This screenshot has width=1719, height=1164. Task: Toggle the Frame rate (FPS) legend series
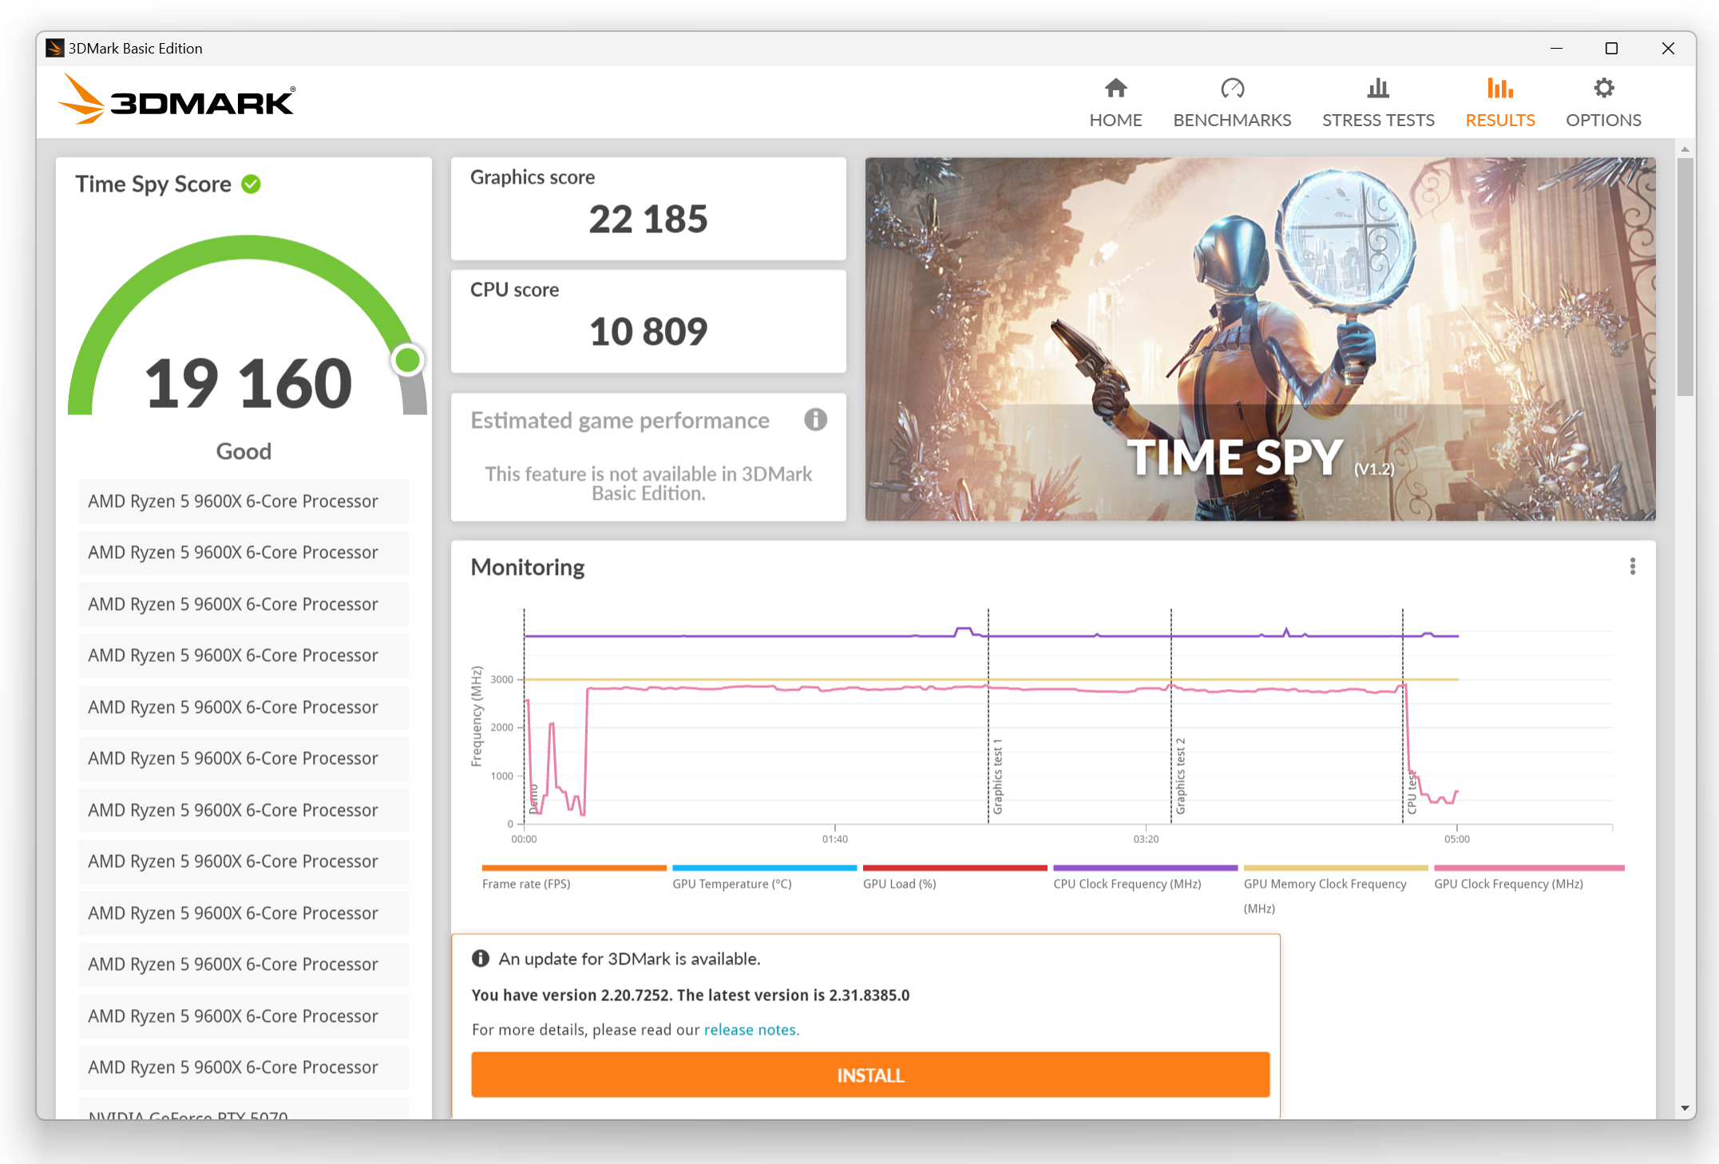coord(526,883)
